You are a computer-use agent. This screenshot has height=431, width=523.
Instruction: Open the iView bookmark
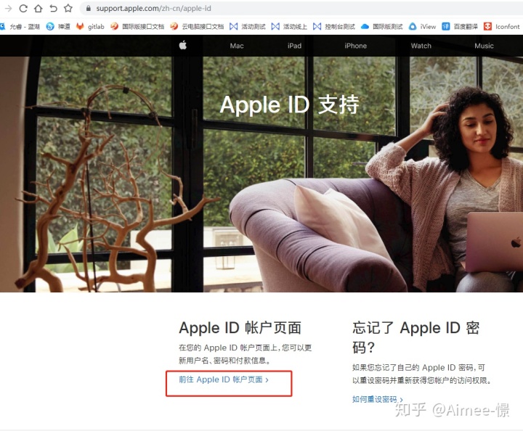[423, 27]
